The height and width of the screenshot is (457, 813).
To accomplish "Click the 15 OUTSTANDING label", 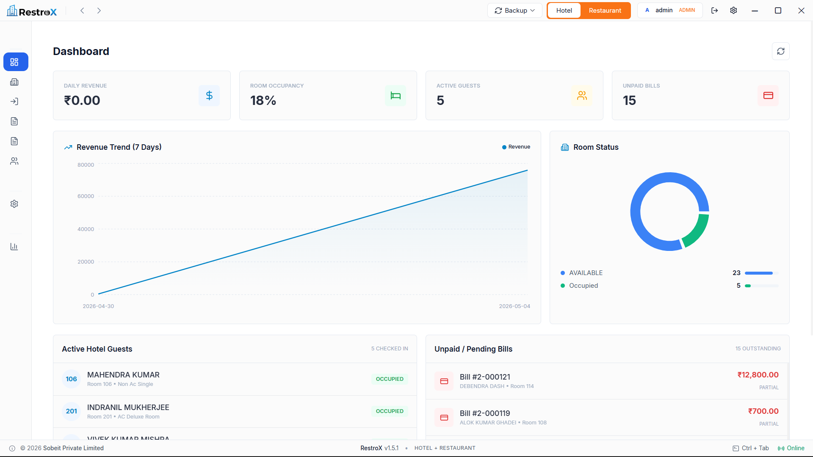I will pos(758,349).
